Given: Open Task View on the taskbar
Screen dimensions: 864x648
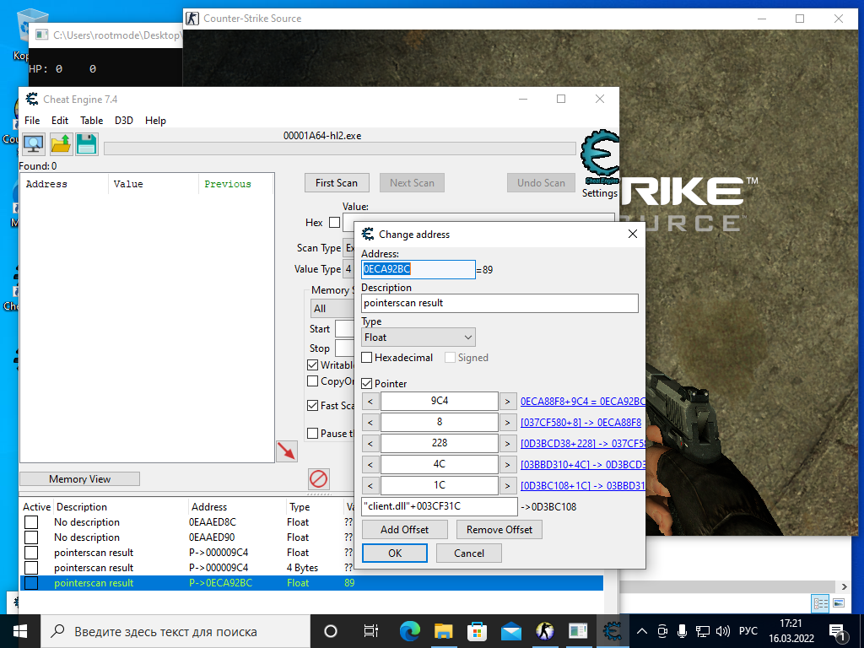Looking at the screenshot, I should point(371,631).
